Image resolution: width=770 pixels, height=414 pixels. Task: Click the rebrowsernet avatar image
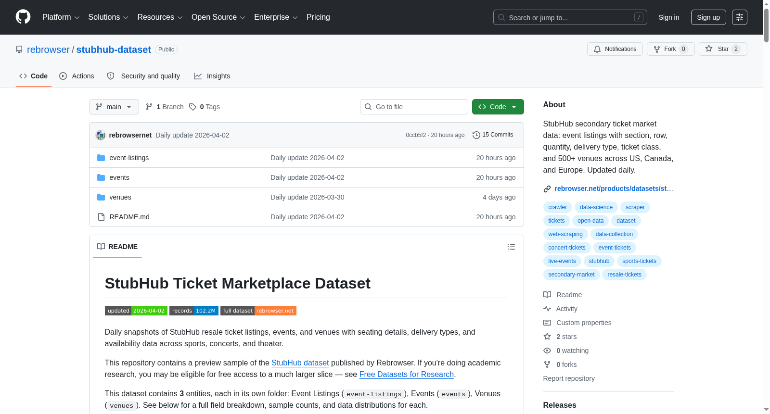coord(101,135)
